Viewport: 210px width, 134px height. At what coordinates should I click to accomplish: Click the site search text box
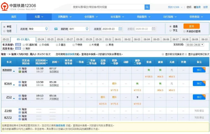click(x=108, y=7)
